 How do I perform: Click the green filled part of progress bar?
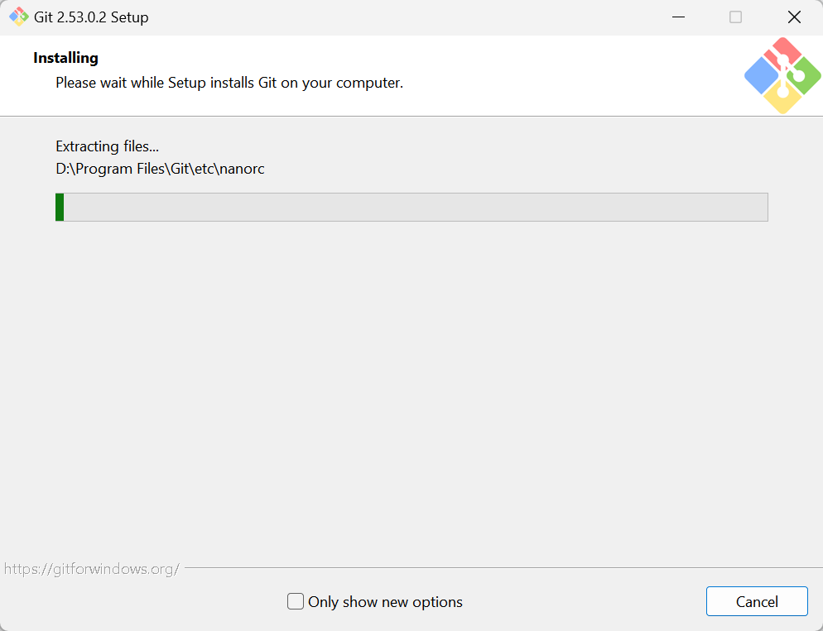pos(60,207)
